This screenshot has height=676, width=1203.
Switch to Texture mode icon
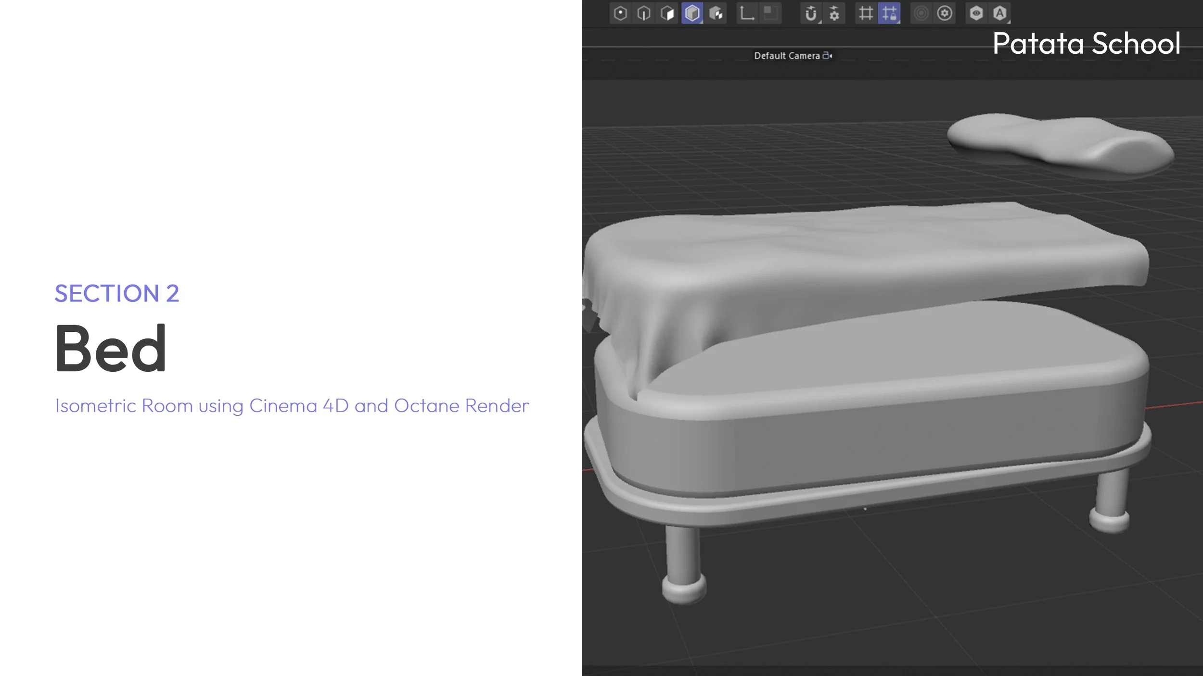pos(716,13)
